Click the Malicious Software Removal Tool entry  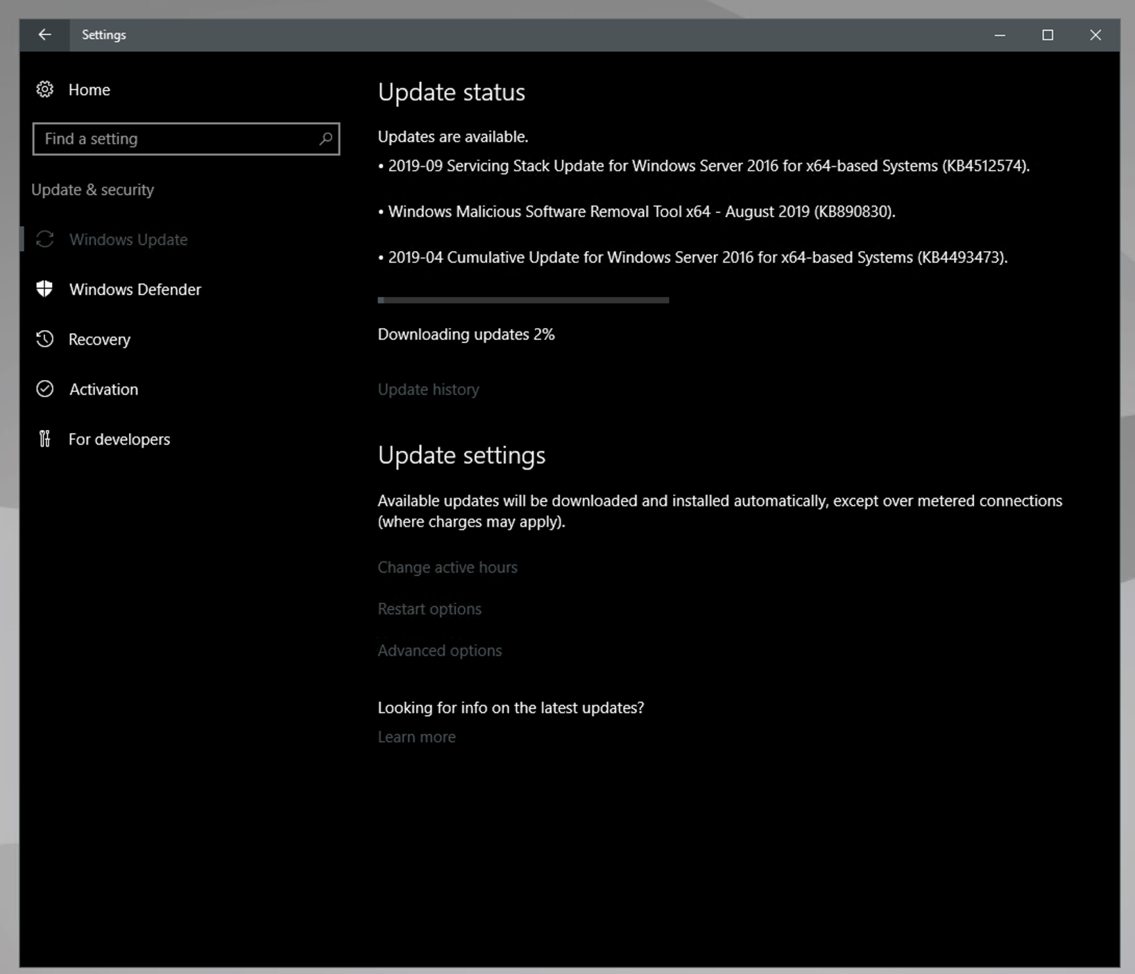pos(637,212)
